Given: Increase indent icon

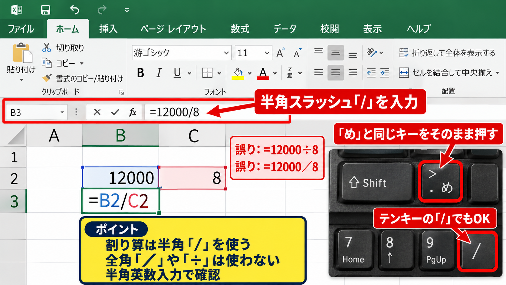Looking at the screenshot, I should click(385, 73).
